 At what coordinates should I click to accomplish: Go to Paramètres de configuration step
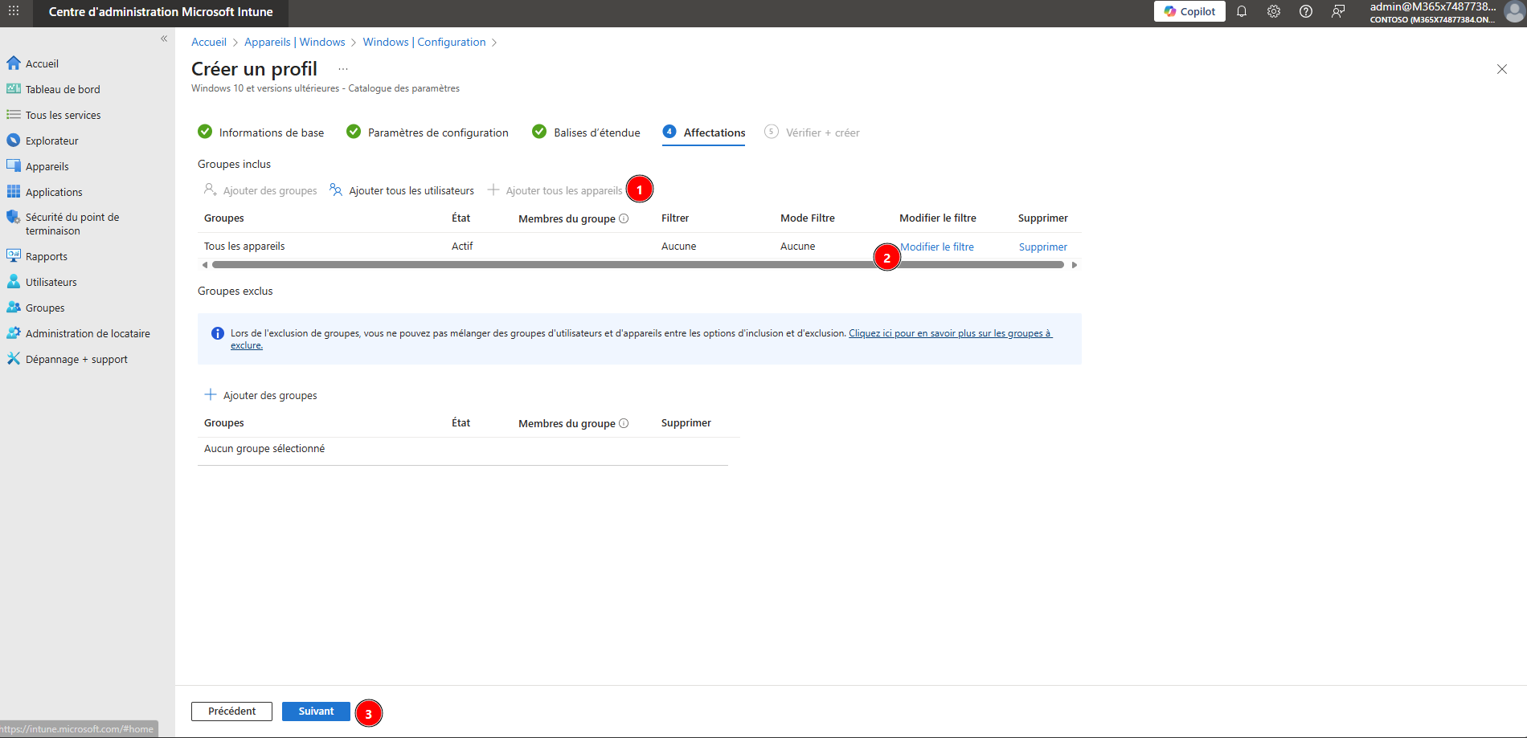428,133
